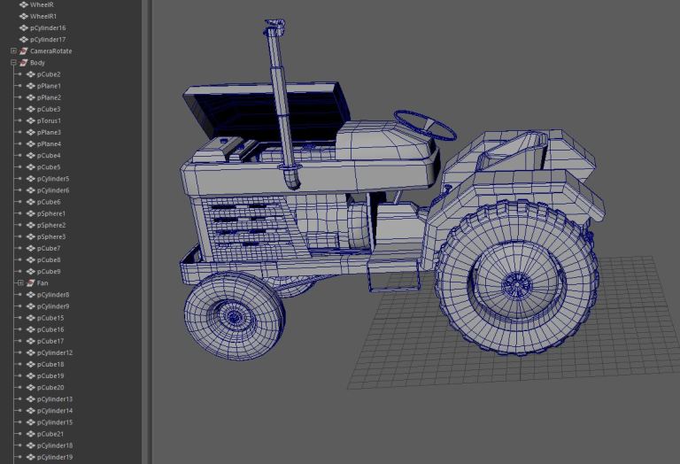Expand the CameraRotate group

tap(14, 51)
